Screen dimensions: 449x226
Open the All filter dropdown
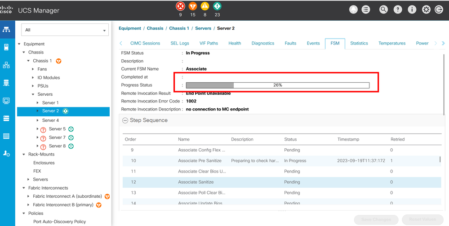coord(65,30)
